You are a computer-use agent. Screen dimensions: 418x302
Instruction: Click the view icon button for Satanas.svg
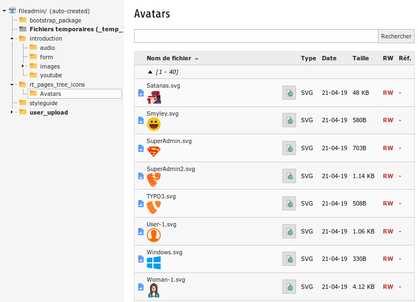289,93
